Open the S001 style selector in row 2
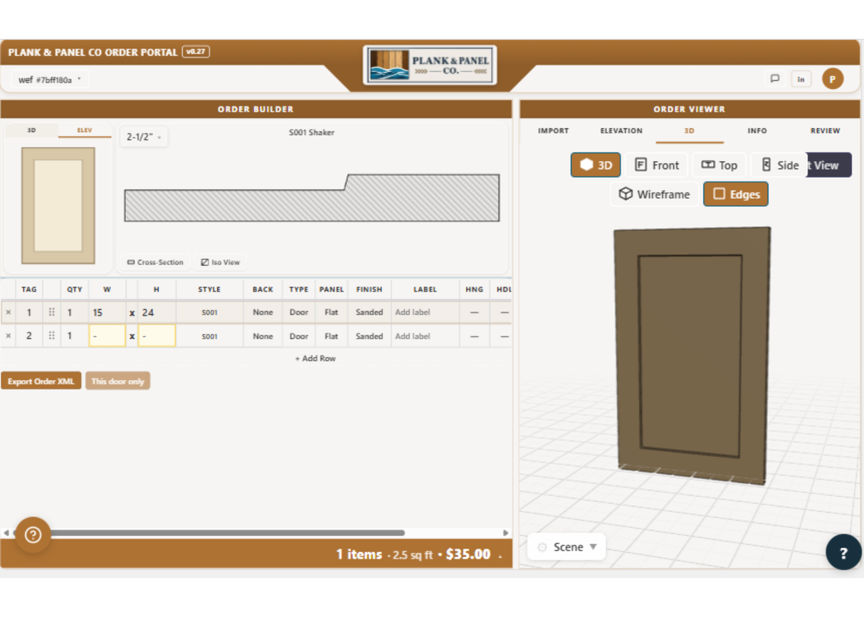This screenshot has width=864, height=617. click(209, 336)
